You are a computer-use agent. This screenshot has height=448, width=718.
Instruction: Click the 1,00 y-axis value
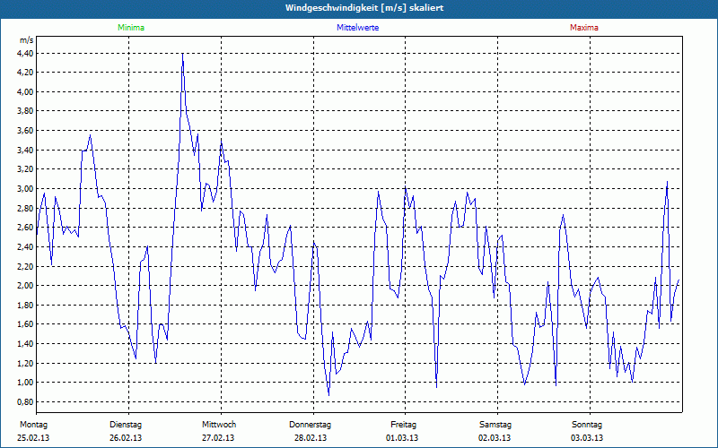[26, 383]
